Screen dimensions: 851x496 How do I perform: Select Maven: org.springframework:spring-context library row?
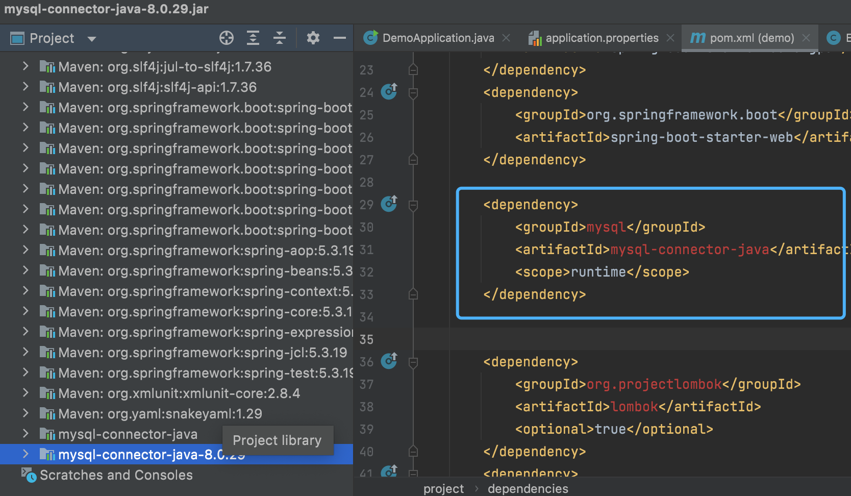(x=177, y=291)
